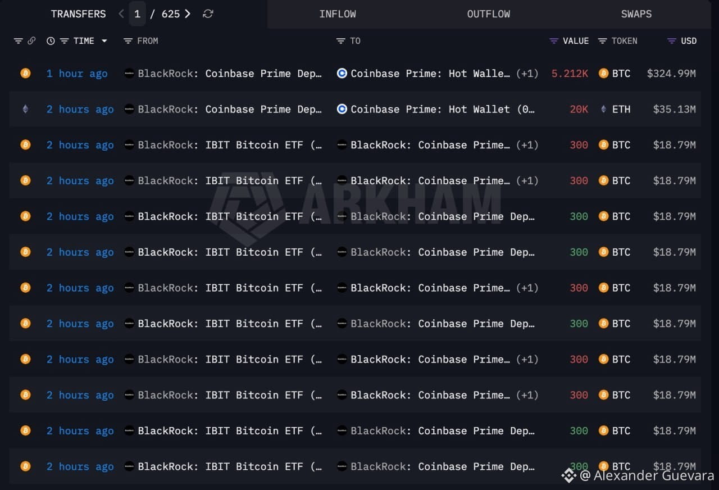Click the clock icon beside TIME
Viewport: 719px width, 490px height.
click(51, 41)
